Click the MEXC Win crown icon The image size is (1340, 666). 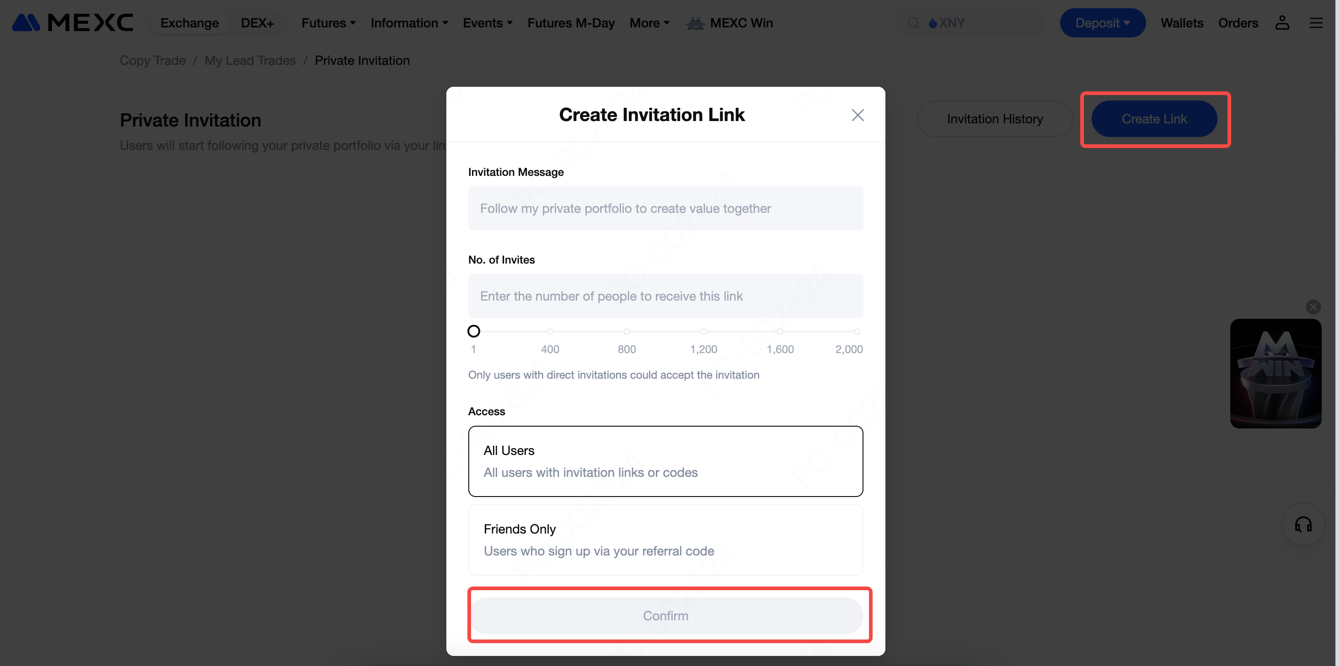pyautogui.click(x=695, y=23)
